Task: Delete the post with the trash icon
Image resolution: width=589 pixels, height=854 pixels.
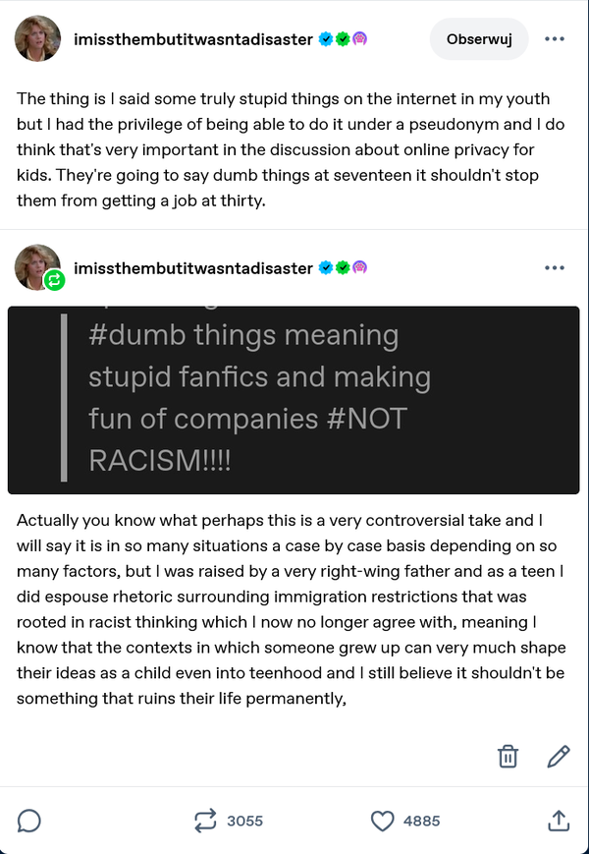Action: click(508, 757)
